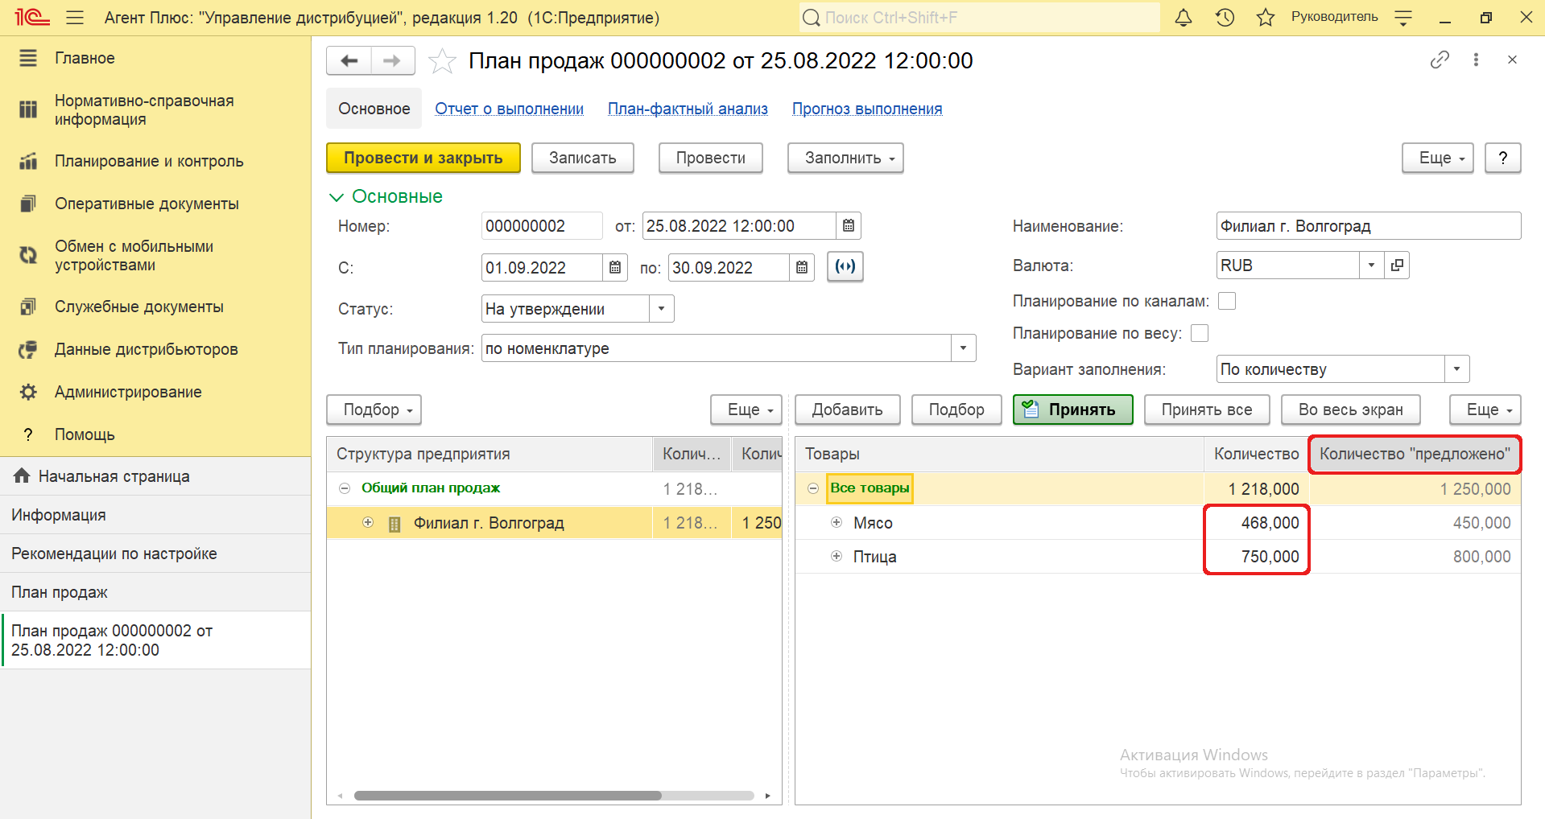1545x819 pixels.
Task: Click the Принять все button
Action: tap(1207, 409)
